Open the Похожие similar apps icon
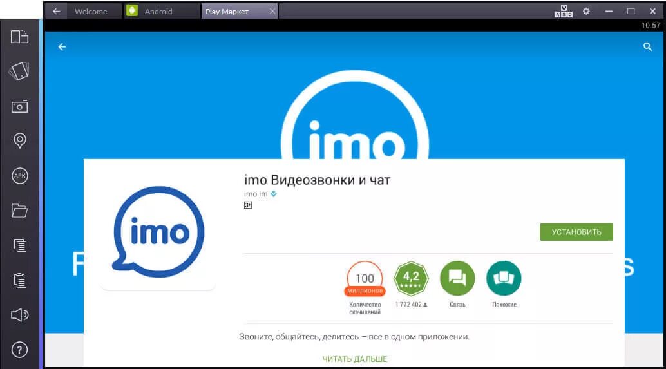666x369 pixels. 504,278
